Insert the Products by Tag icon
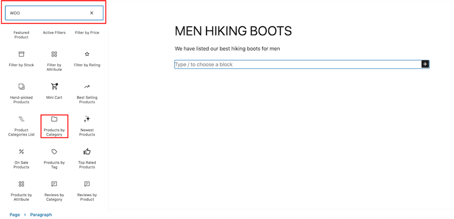The height and width of the screenshot is (219, 454). (x=54, y=151)
